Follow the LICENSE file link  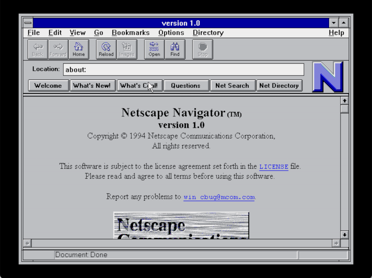(x=274, y=167)
